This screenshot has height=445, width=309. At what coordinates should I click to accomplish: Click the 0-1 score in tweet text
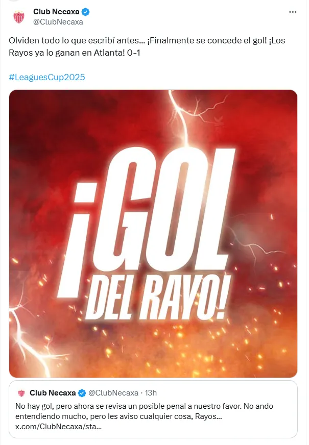134,53
